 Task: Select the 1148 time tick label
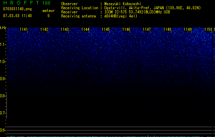(167, 29)
